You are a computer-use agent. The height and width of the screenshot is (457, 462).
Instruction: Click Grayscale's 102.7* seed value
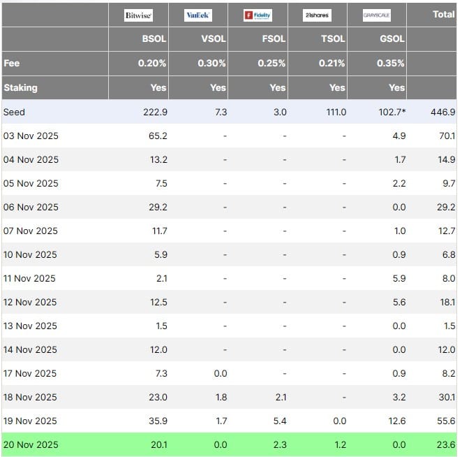point(391,112)
